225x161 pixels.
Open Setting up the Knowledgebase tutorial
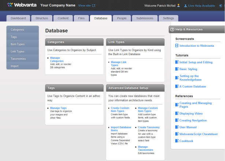coord(190,78)
